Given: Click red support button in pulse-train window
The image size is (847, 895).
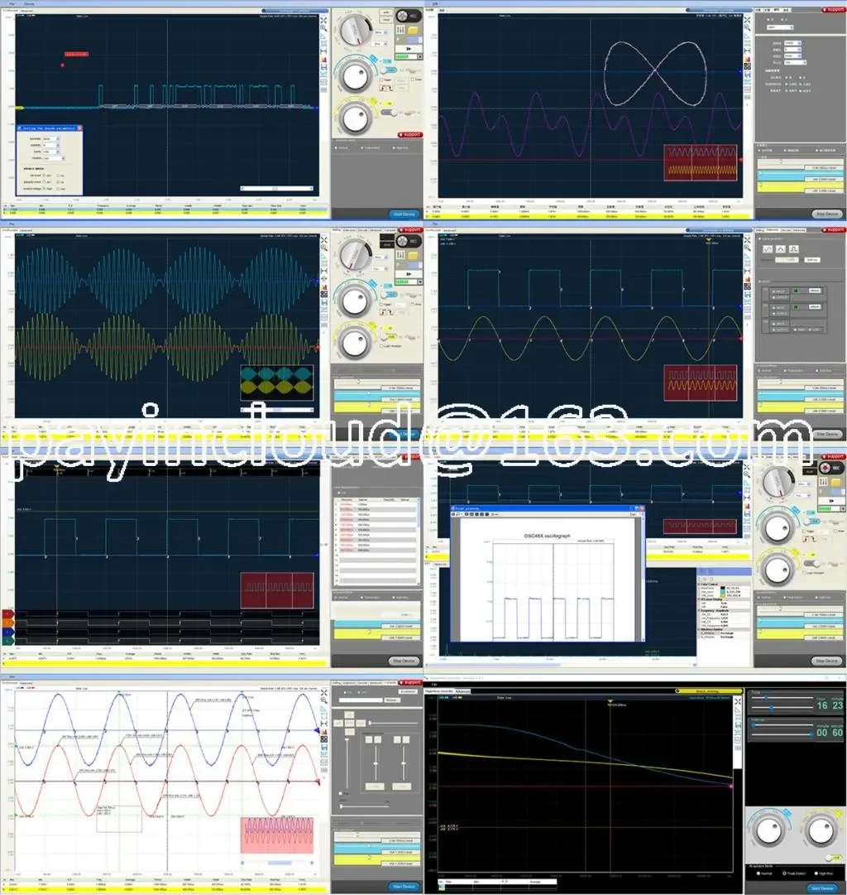Looking at the screenshot, I should point(409,135).
